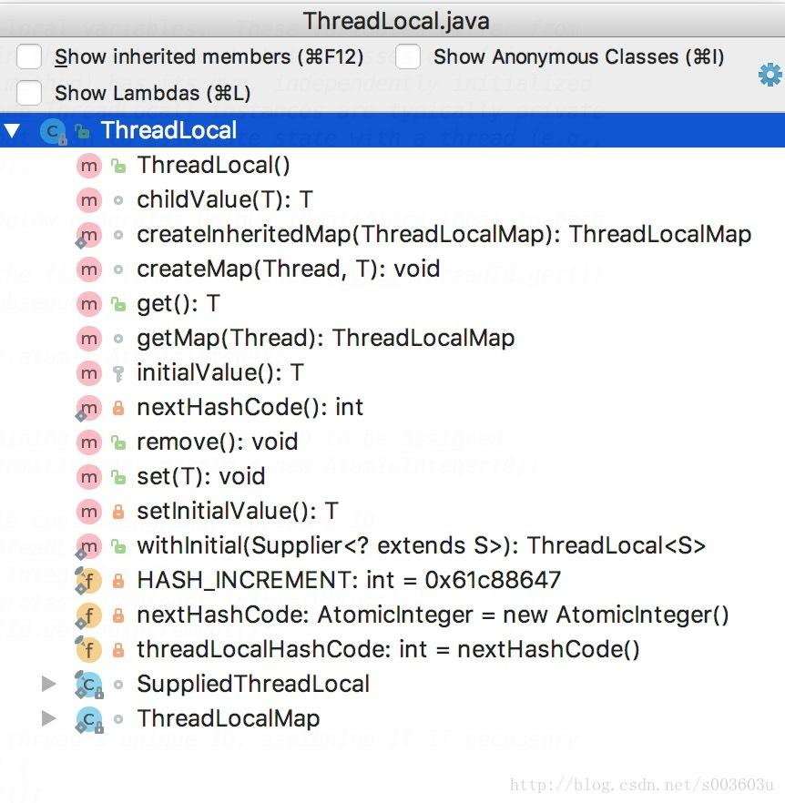Enable Show inherited members checkbox
Image resolution: width=785 pixels, height=803 pixels.
[29, 56]
